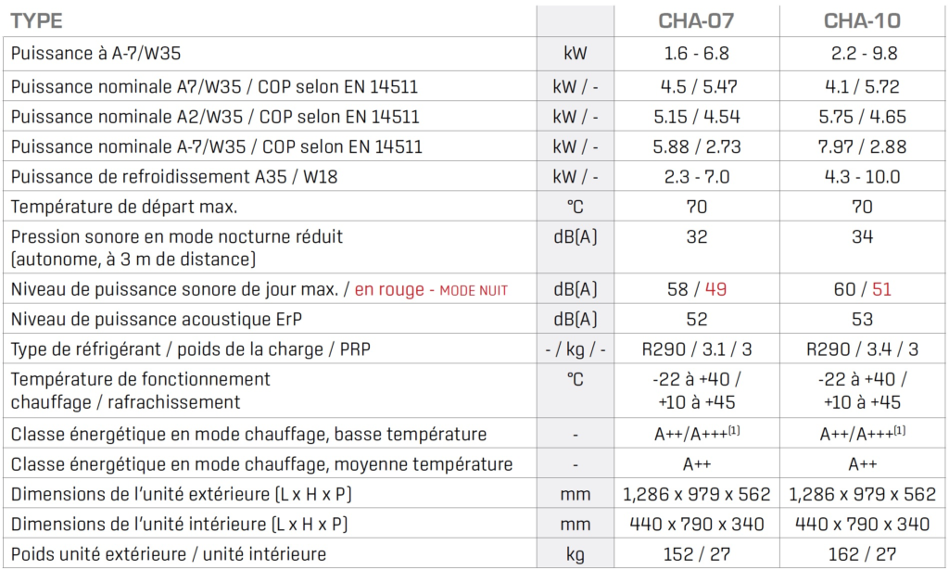Click the red value 51
949x570 pixels.
[881, 290]
